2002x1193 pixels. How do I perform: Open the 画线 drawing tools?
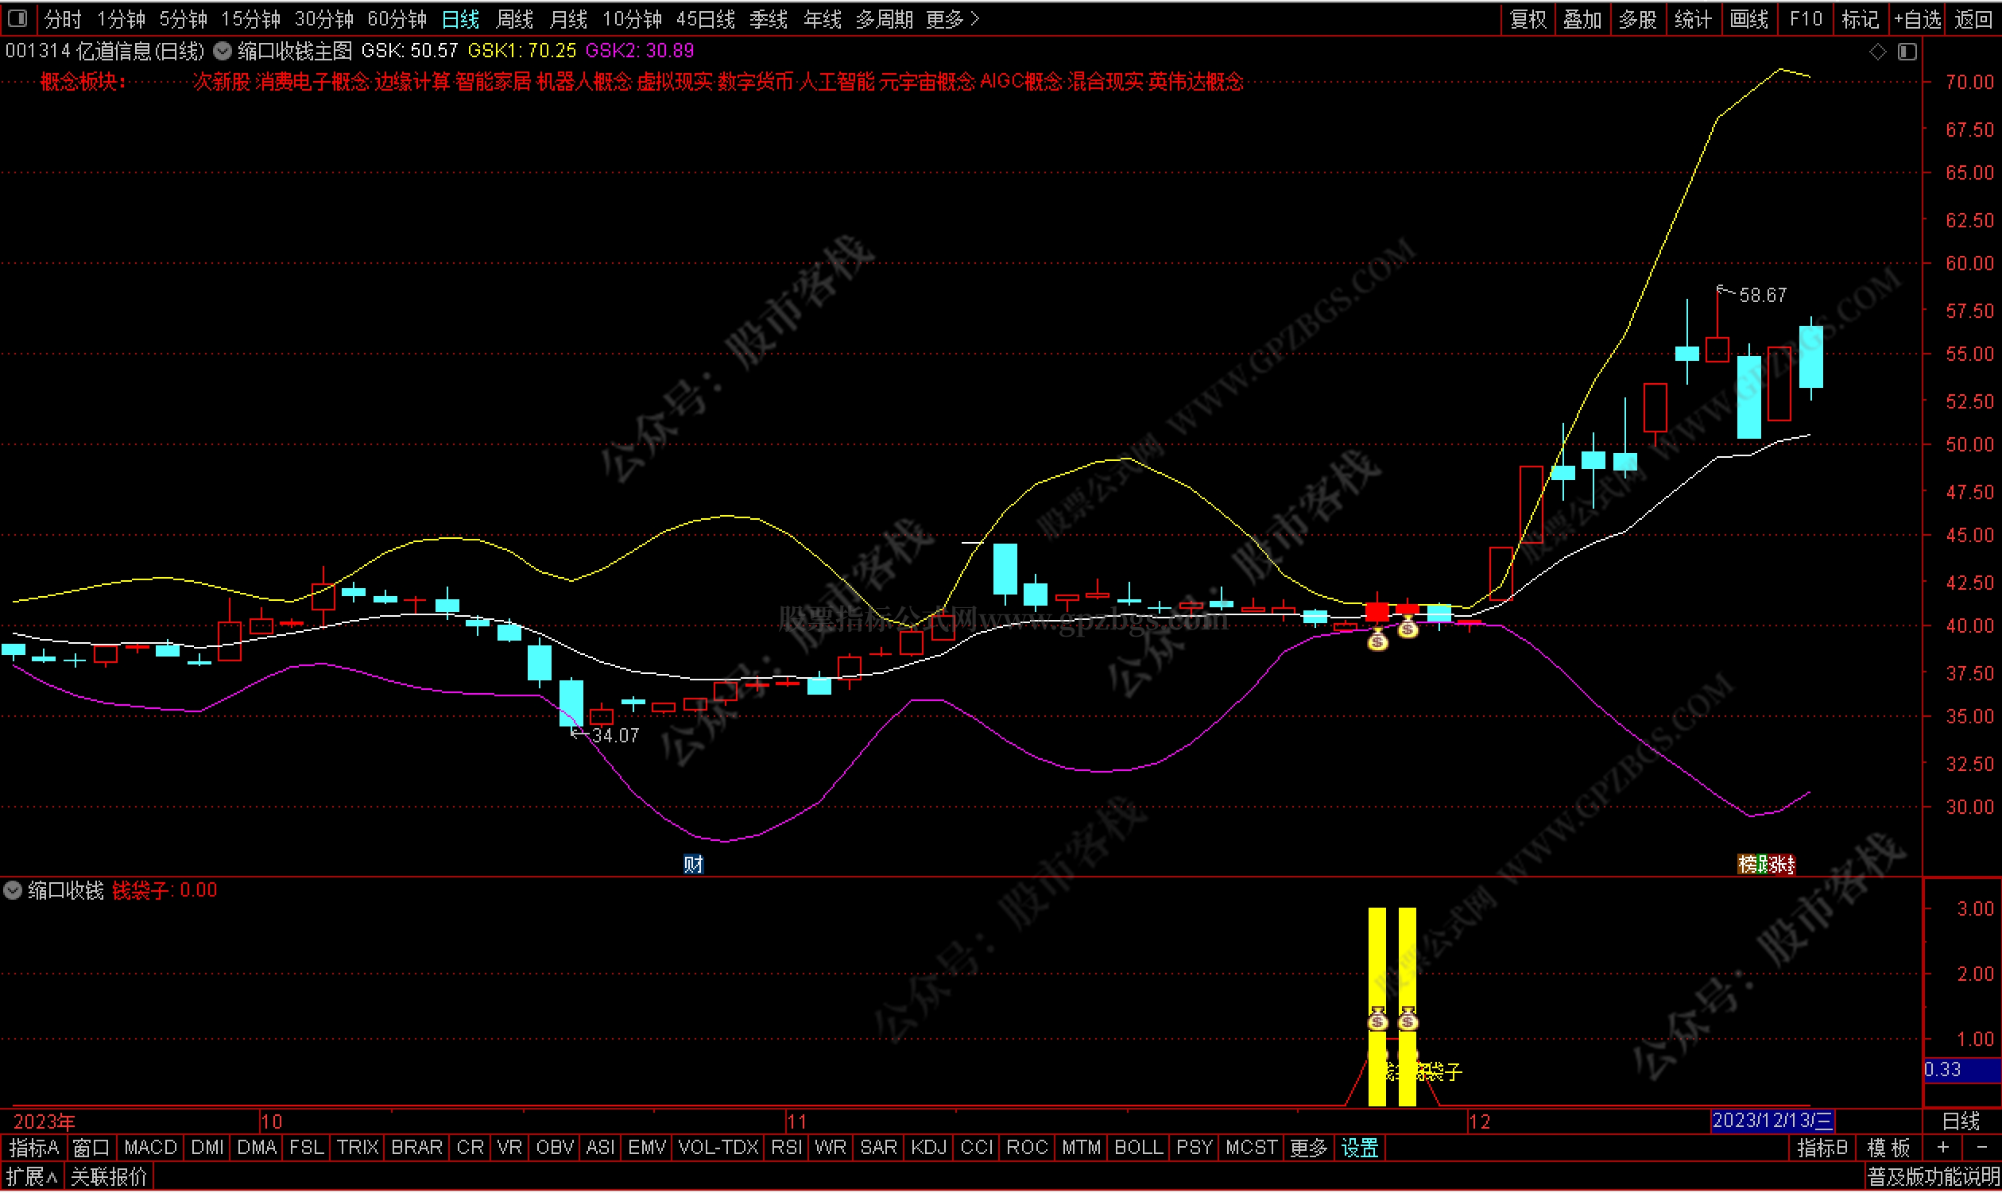coord(1748,19)
